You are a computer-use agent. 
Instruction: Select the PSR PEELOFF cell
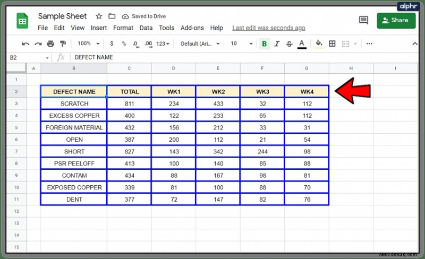pyautogui.click(x=74, y=163)
